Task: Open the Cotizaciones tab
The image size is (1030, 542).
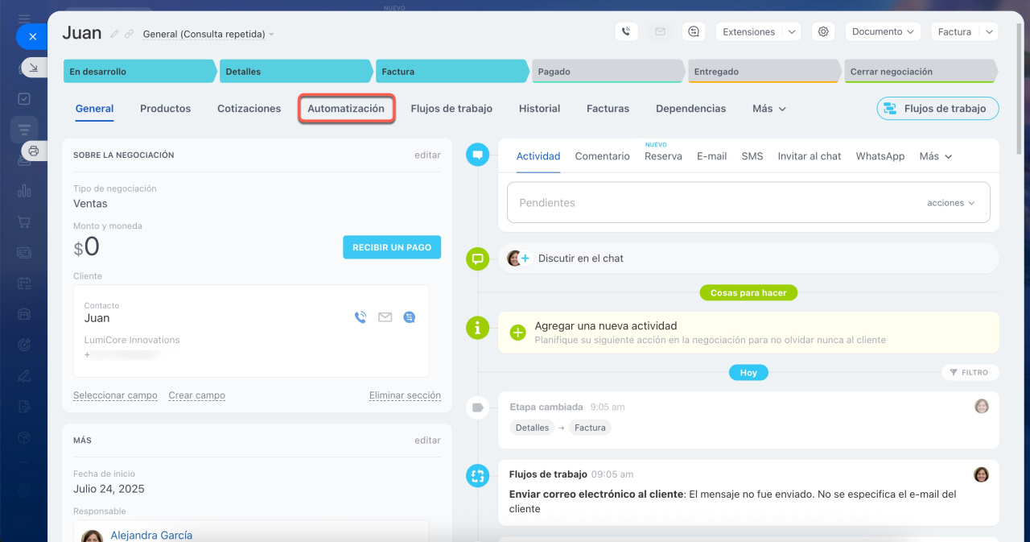Action: click(249, 109)
